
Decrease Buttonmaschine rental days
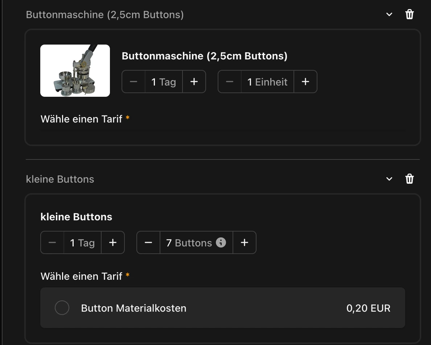[x=134, y=82]
